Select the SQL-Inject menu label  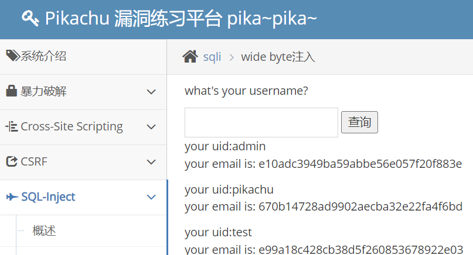48,197
